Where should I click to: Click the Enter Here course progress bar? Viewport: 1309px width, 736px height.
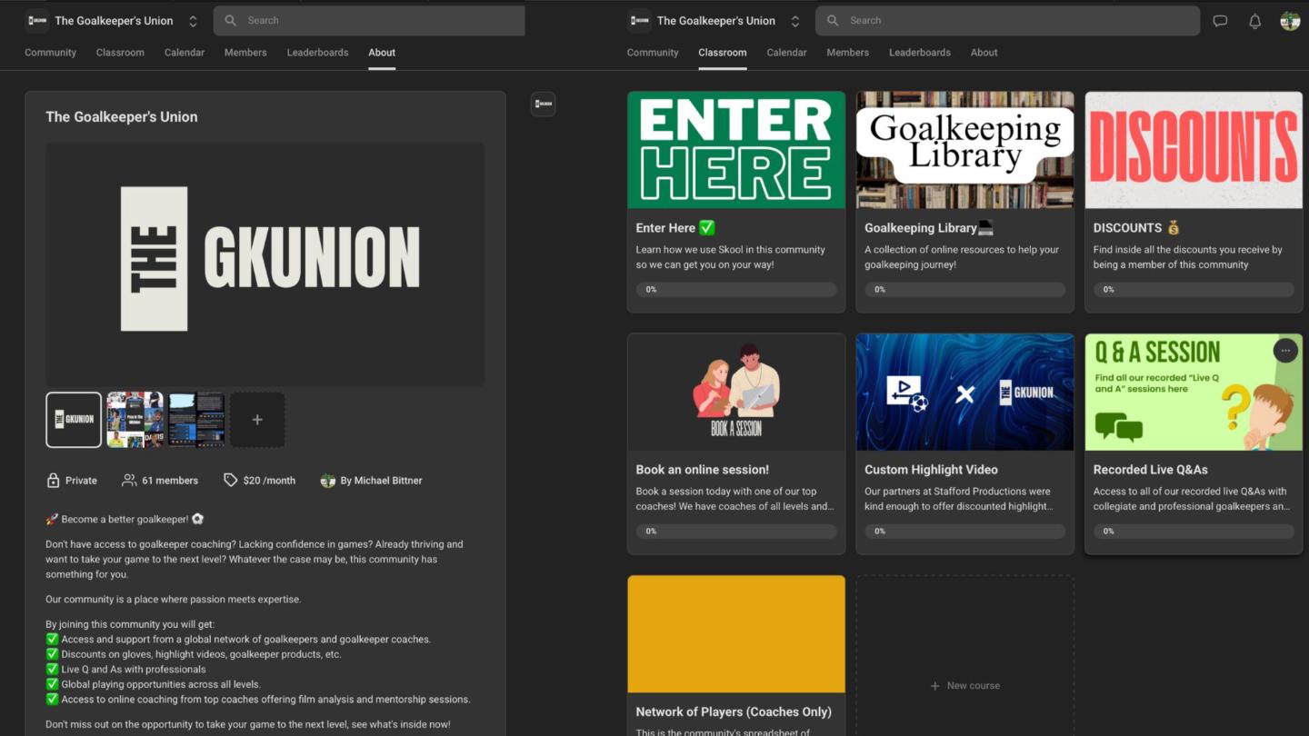click(x=735, y=290)
